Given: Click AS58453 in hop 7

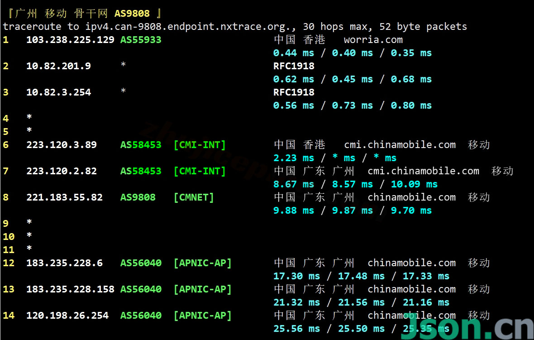Looking at the screenshot, I should (x=141, y=171).
